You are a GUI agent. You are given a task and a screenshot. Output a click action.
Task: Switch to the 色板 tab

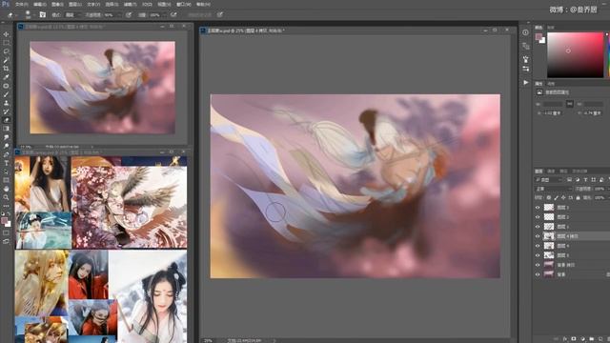coord(551,28)
